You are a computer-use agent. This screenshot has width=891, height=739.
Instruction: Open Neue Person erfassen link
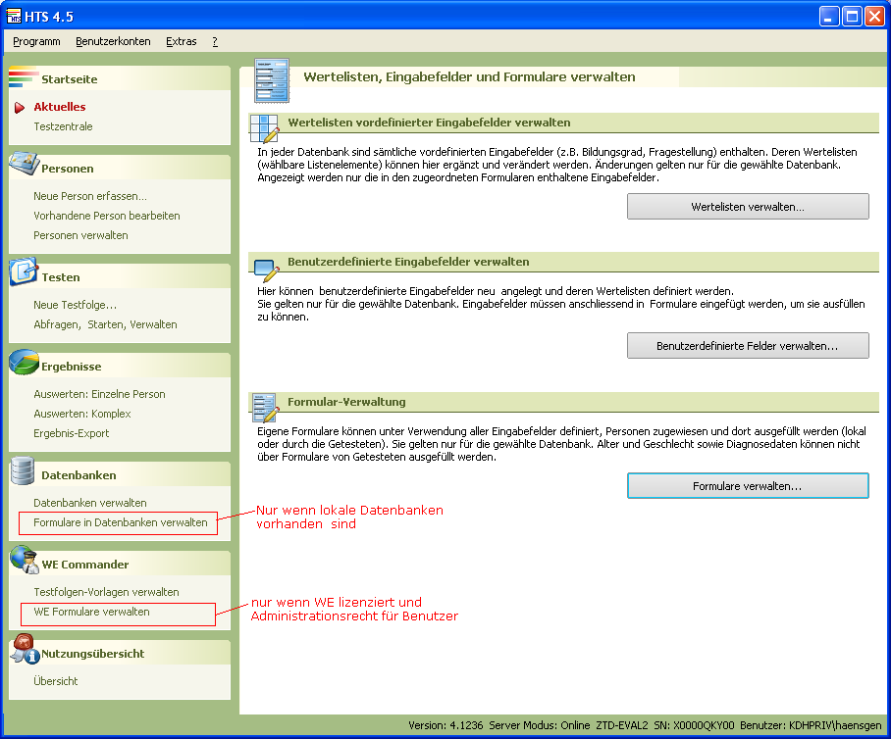click(90, 196)
